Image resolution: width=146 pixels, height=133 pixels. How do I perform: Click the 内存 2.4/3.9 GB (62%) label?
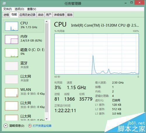[31, 38]
